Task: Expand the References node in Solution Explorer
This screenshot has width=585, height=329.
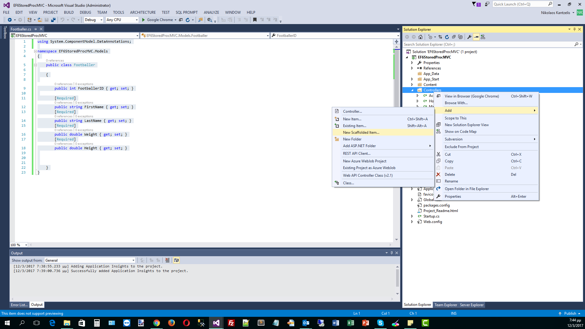Action: [412, 68]
